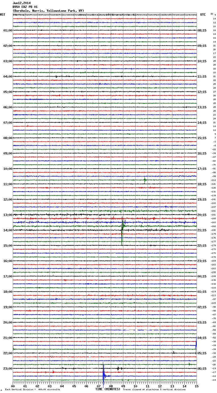Screen dimensions: 217x393
Task: Click the 04:15 UTC time label
Action: click(202, 338)
